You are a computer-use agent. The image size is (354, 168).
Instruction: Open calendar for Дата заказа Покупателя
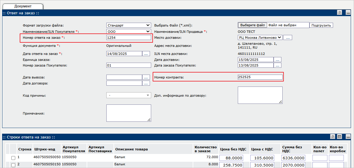pos(278,65)
